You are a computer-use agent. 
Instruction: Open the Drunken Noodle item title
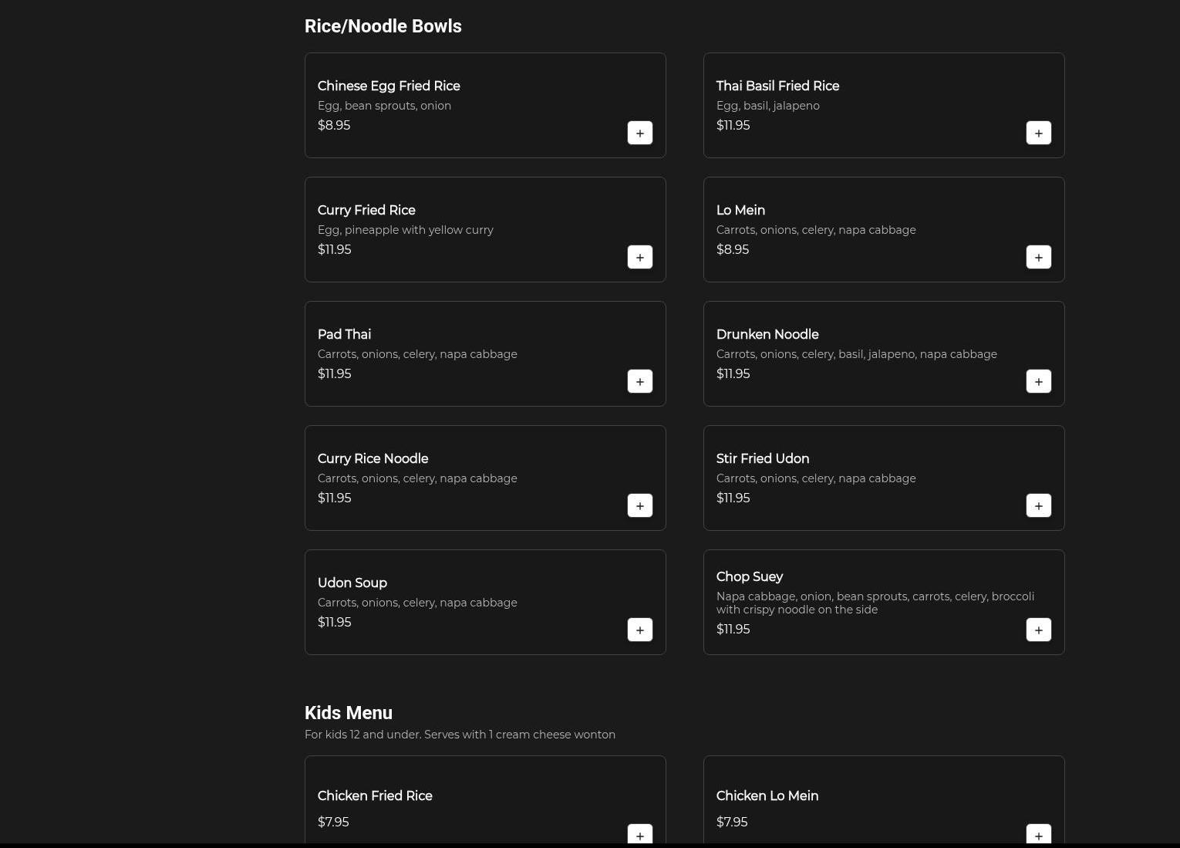(x=767, y=334)
